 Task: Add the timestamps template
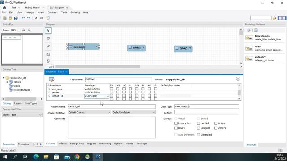coord(265,38)
